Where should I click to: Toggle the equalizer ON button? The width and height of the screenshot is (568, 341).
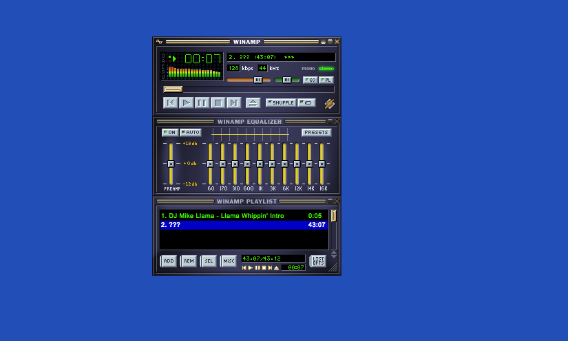[x=170, y=133]
